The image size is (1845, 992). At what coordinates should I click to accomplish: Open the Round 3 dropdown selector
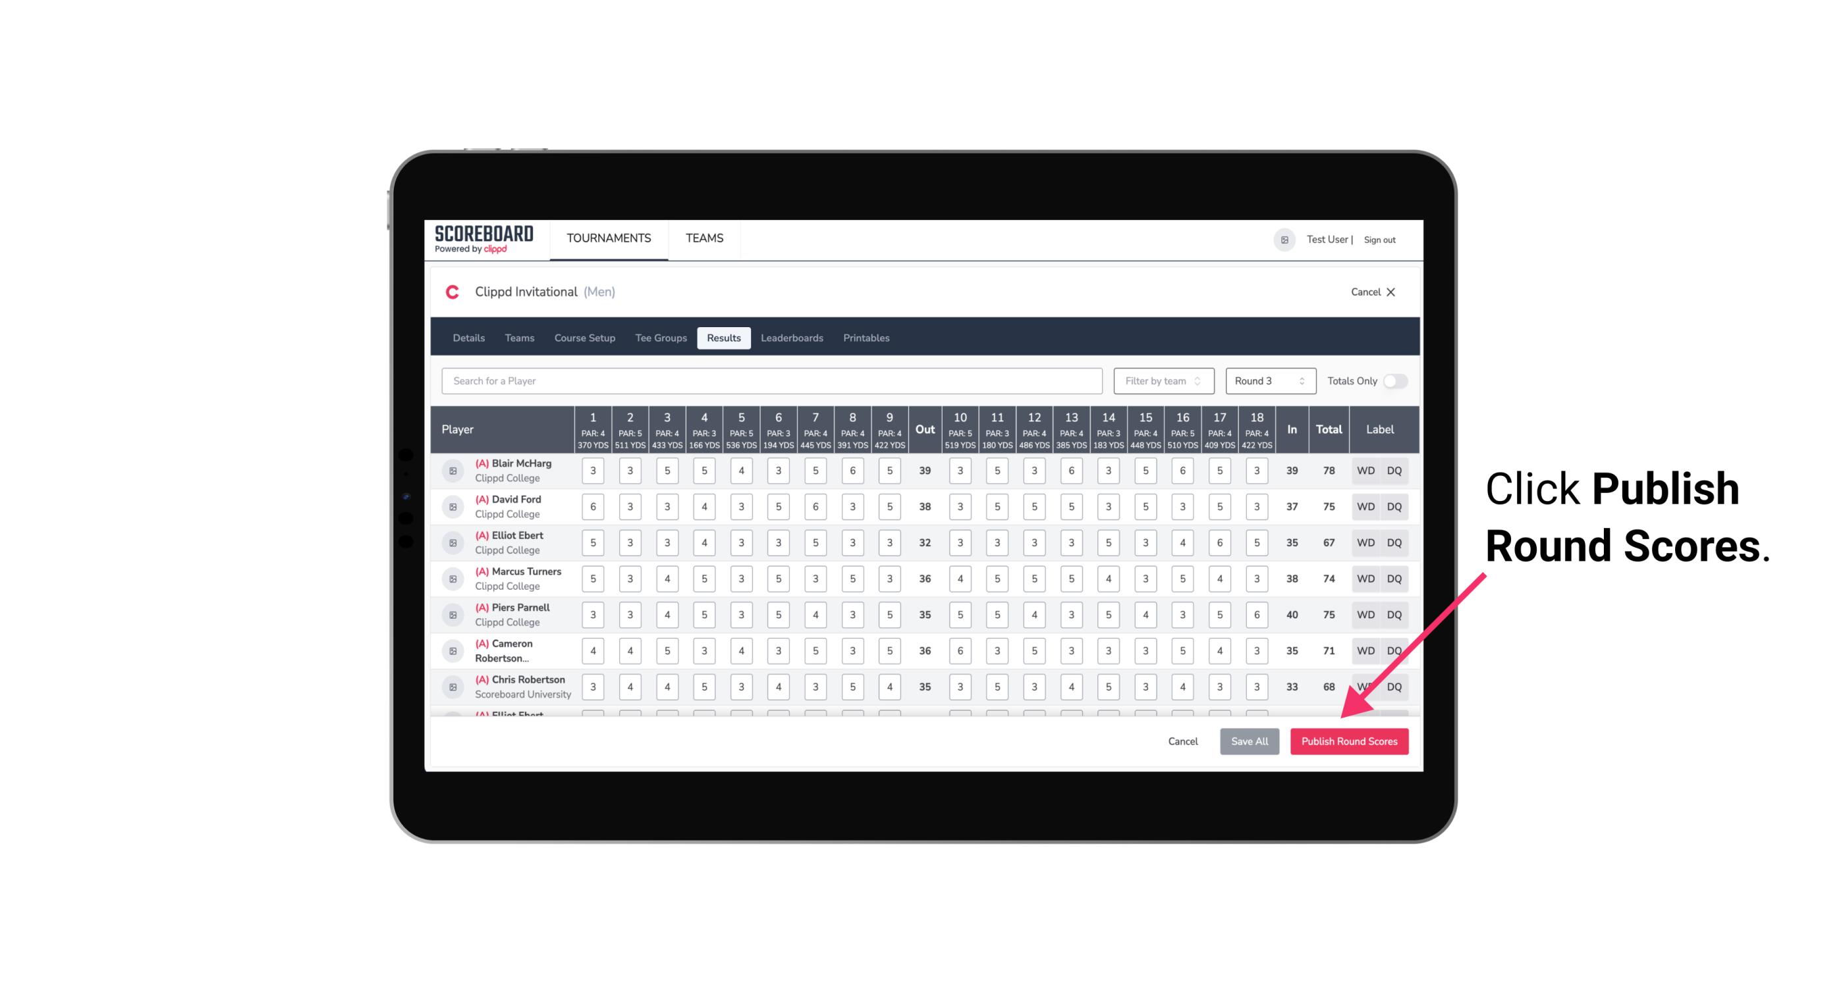1267,381
